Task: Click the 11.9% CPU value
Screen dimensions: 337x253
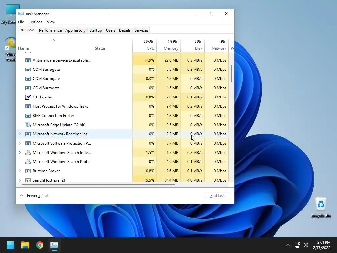Action: pyautogui.click(x=149, y=60)
